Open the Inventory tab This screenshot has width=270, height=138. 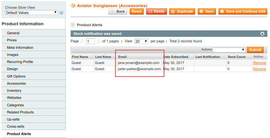click(x=34, y=90)
